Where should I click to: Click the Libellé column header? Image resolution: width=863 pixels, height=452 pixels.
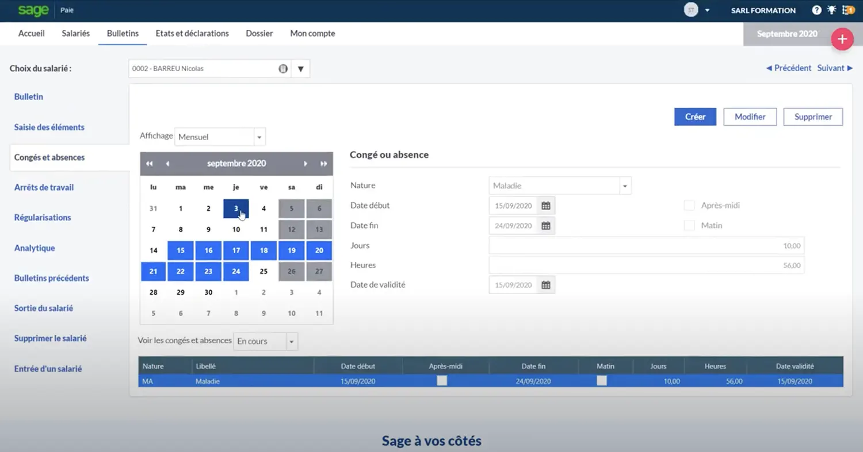pyautogui.click(x=253, y=366)
